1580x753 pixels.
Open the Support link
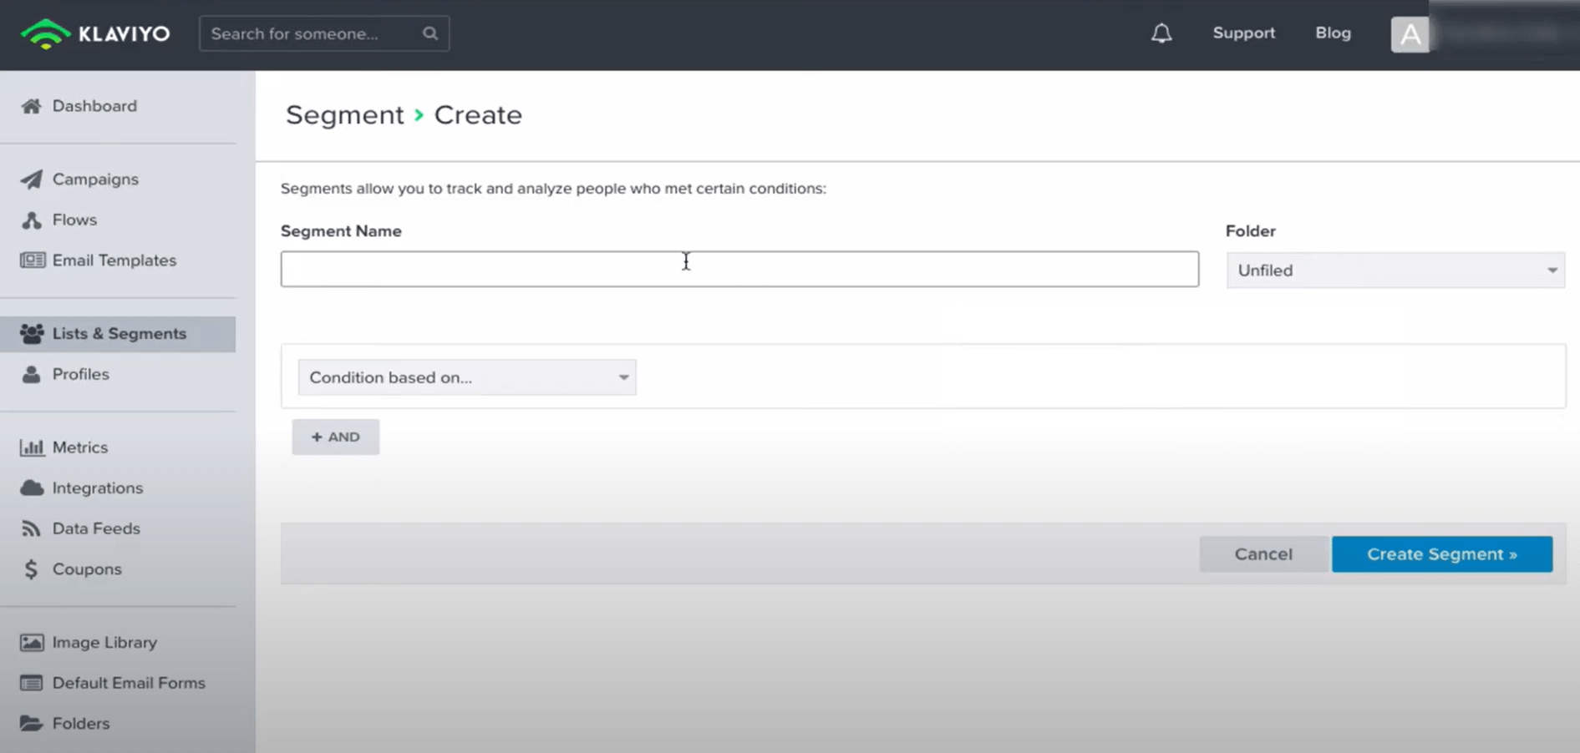click(1244, 33)
